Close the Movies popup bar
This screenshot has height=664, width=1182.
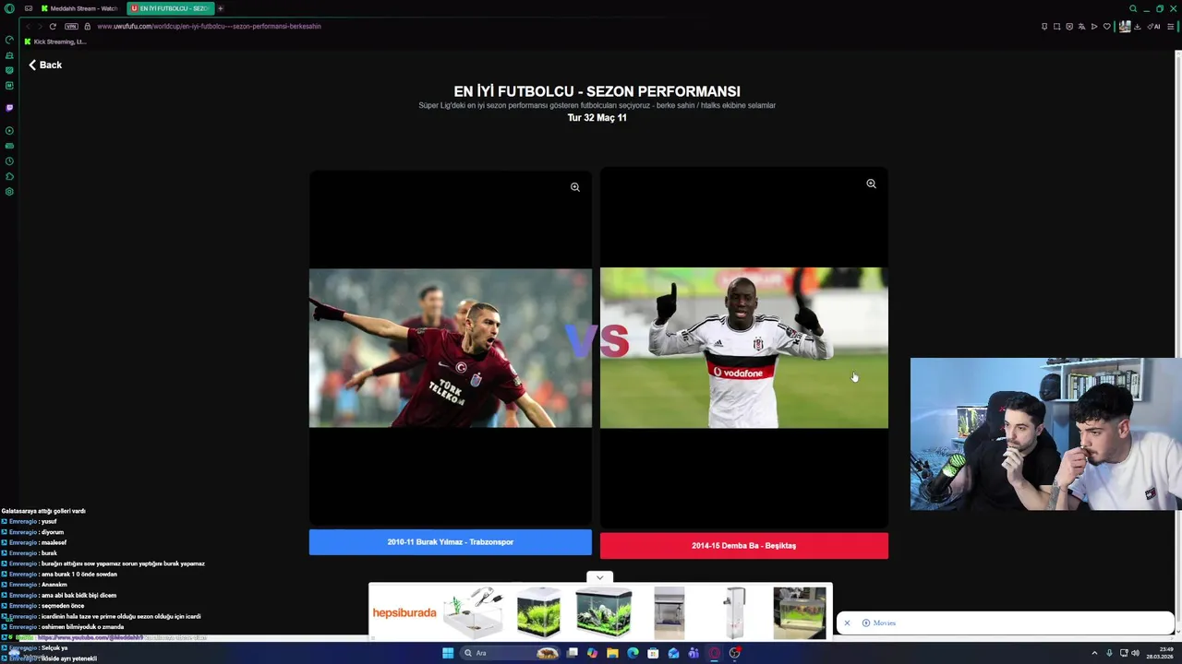pos(847,623)
